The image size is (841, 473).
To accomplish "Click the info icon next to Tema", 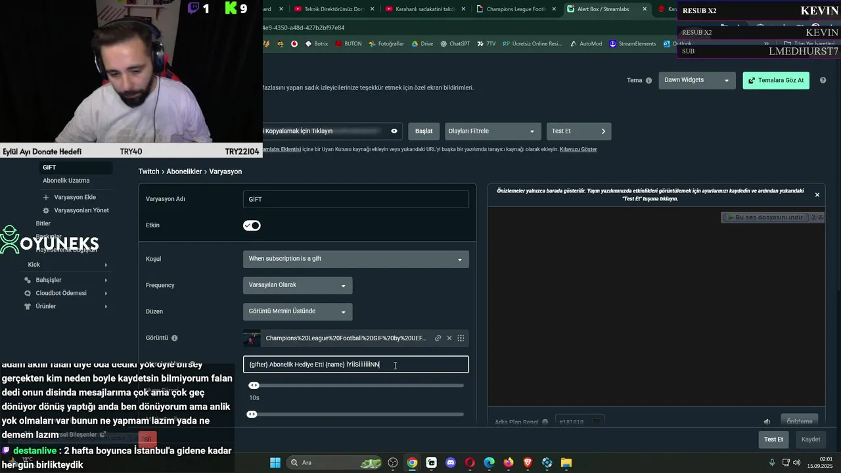I will pos(648,81).
